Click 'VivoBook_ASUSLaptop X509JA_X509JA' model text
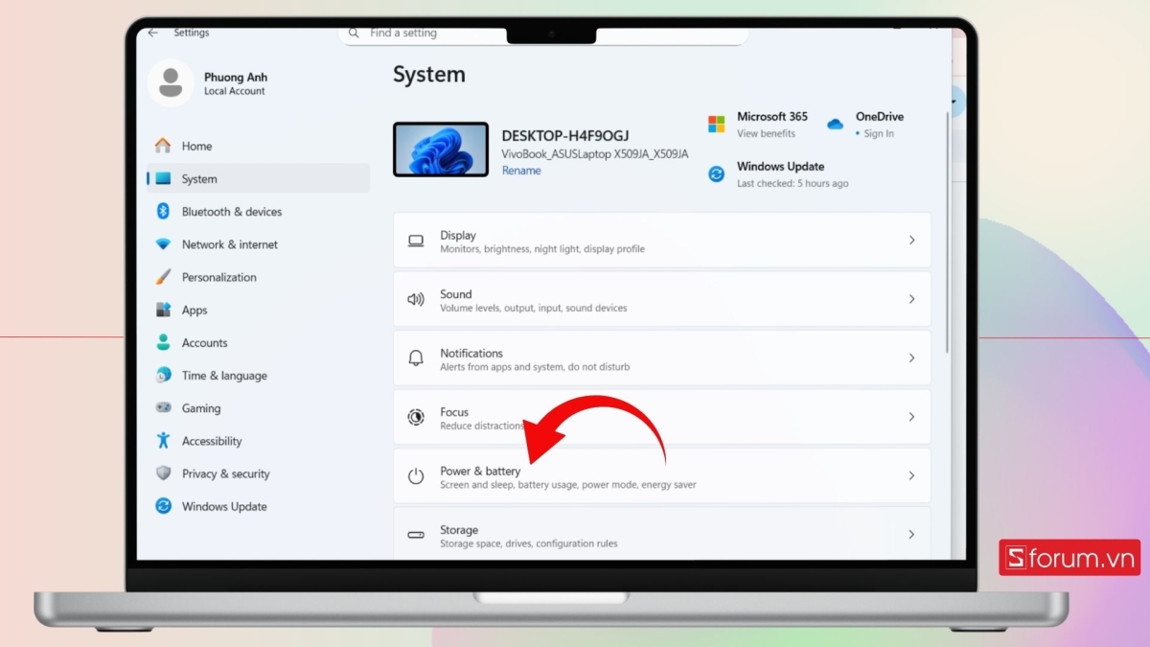Image resolution: width=1150 pixels, height=647 pixels. click(x=595, y=153)
